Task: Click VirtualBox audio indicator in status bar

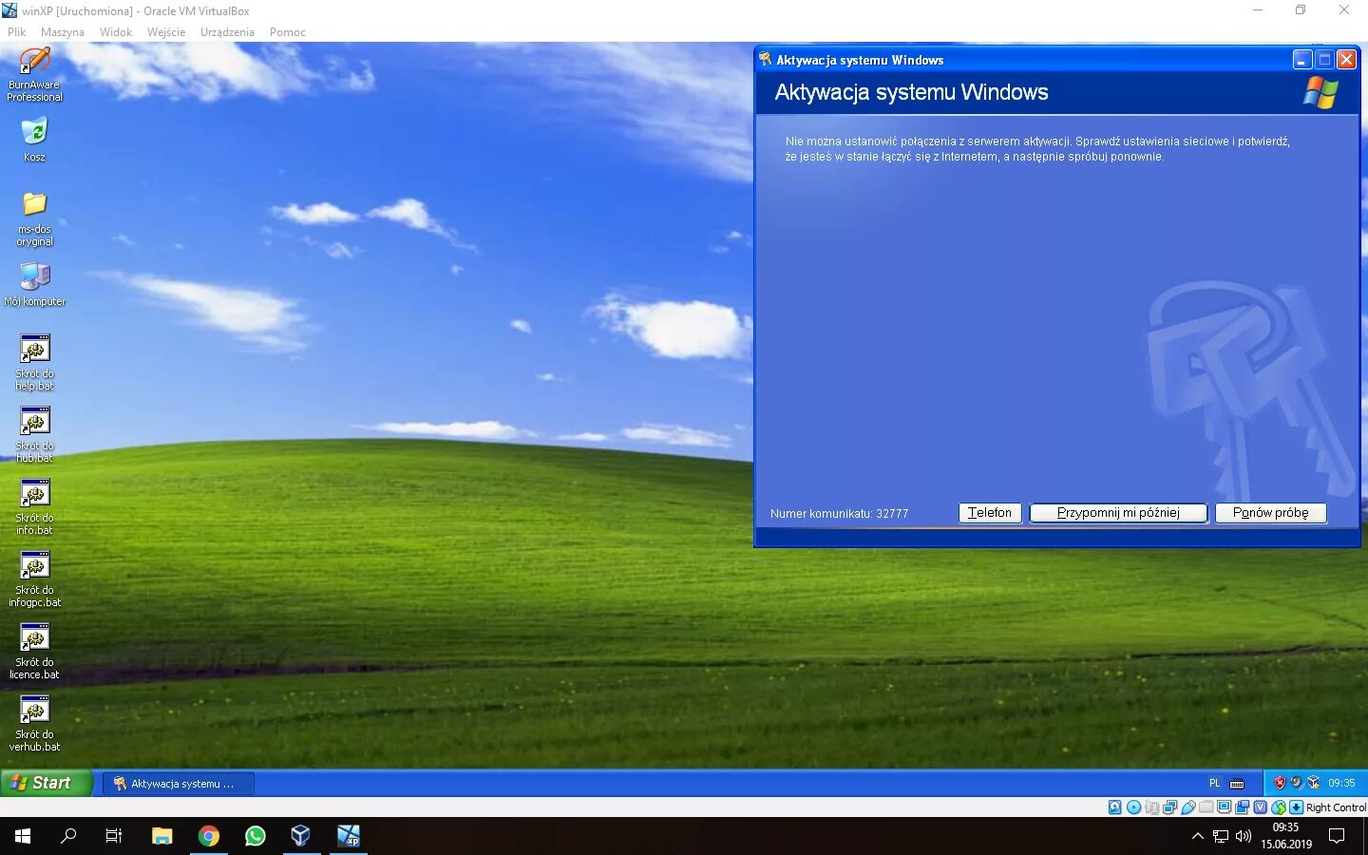Action: click(x=1152, y=807)
